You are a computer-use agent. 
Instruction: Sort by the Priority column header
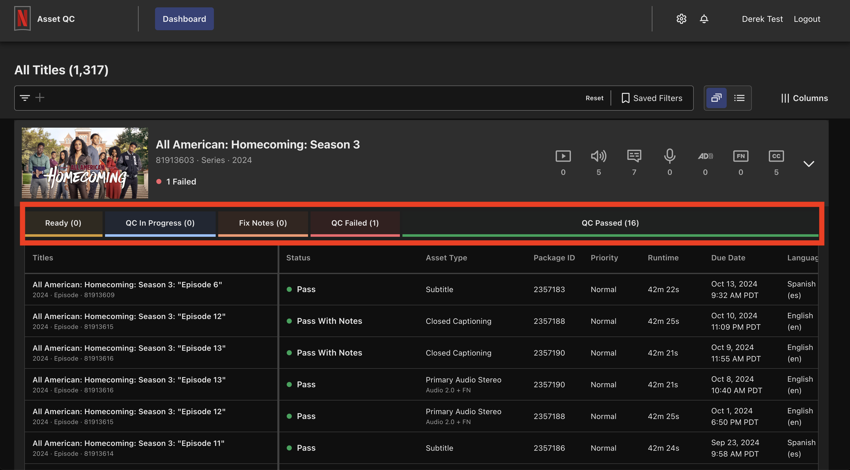tap(604, 258)
